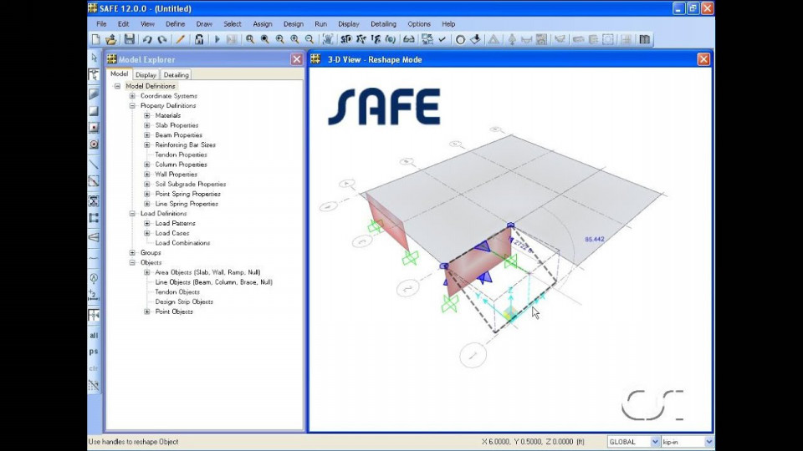
Task: Click the New Model toolbar icon
Action: (95, 39)
